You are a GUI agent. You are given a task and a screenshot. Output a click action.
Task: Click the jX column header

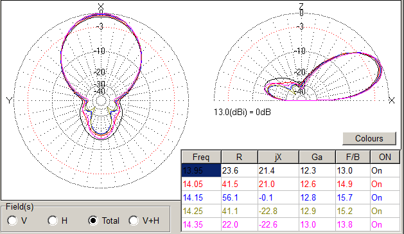[278, 157]
